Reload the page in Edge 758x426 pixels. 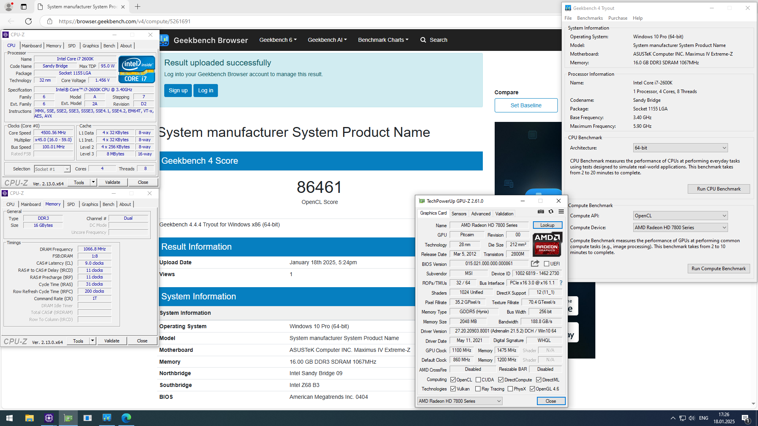28,21
